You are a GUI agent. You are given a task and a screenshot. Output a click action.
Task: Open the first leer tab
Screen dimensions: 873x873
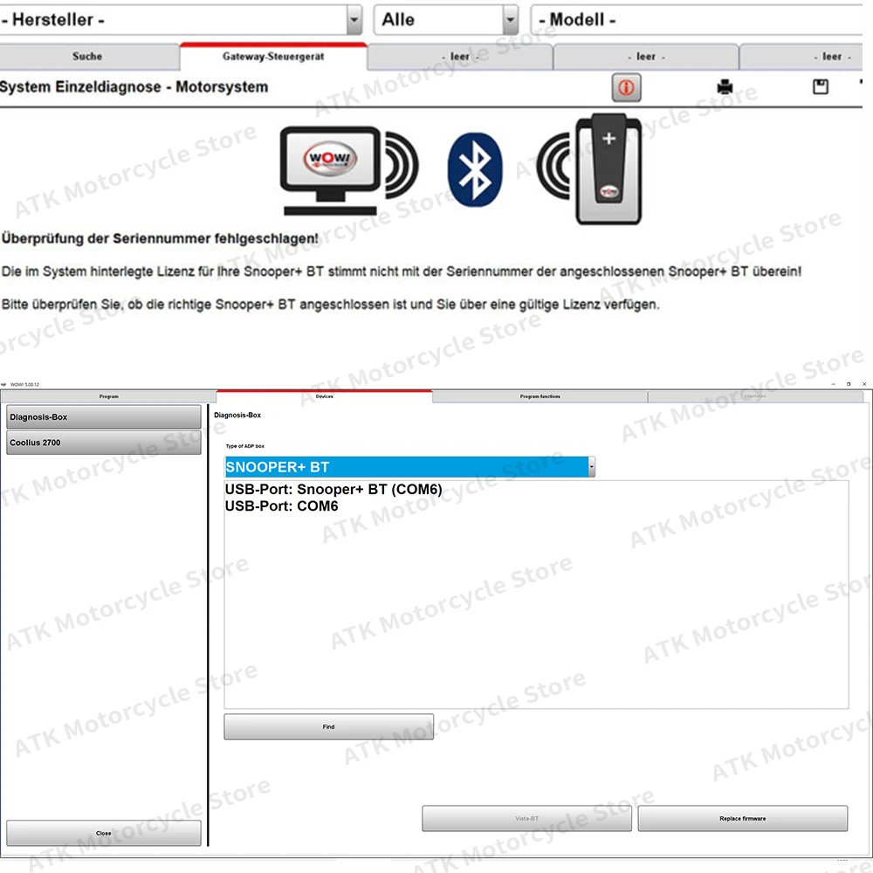[x=460, y=57]
